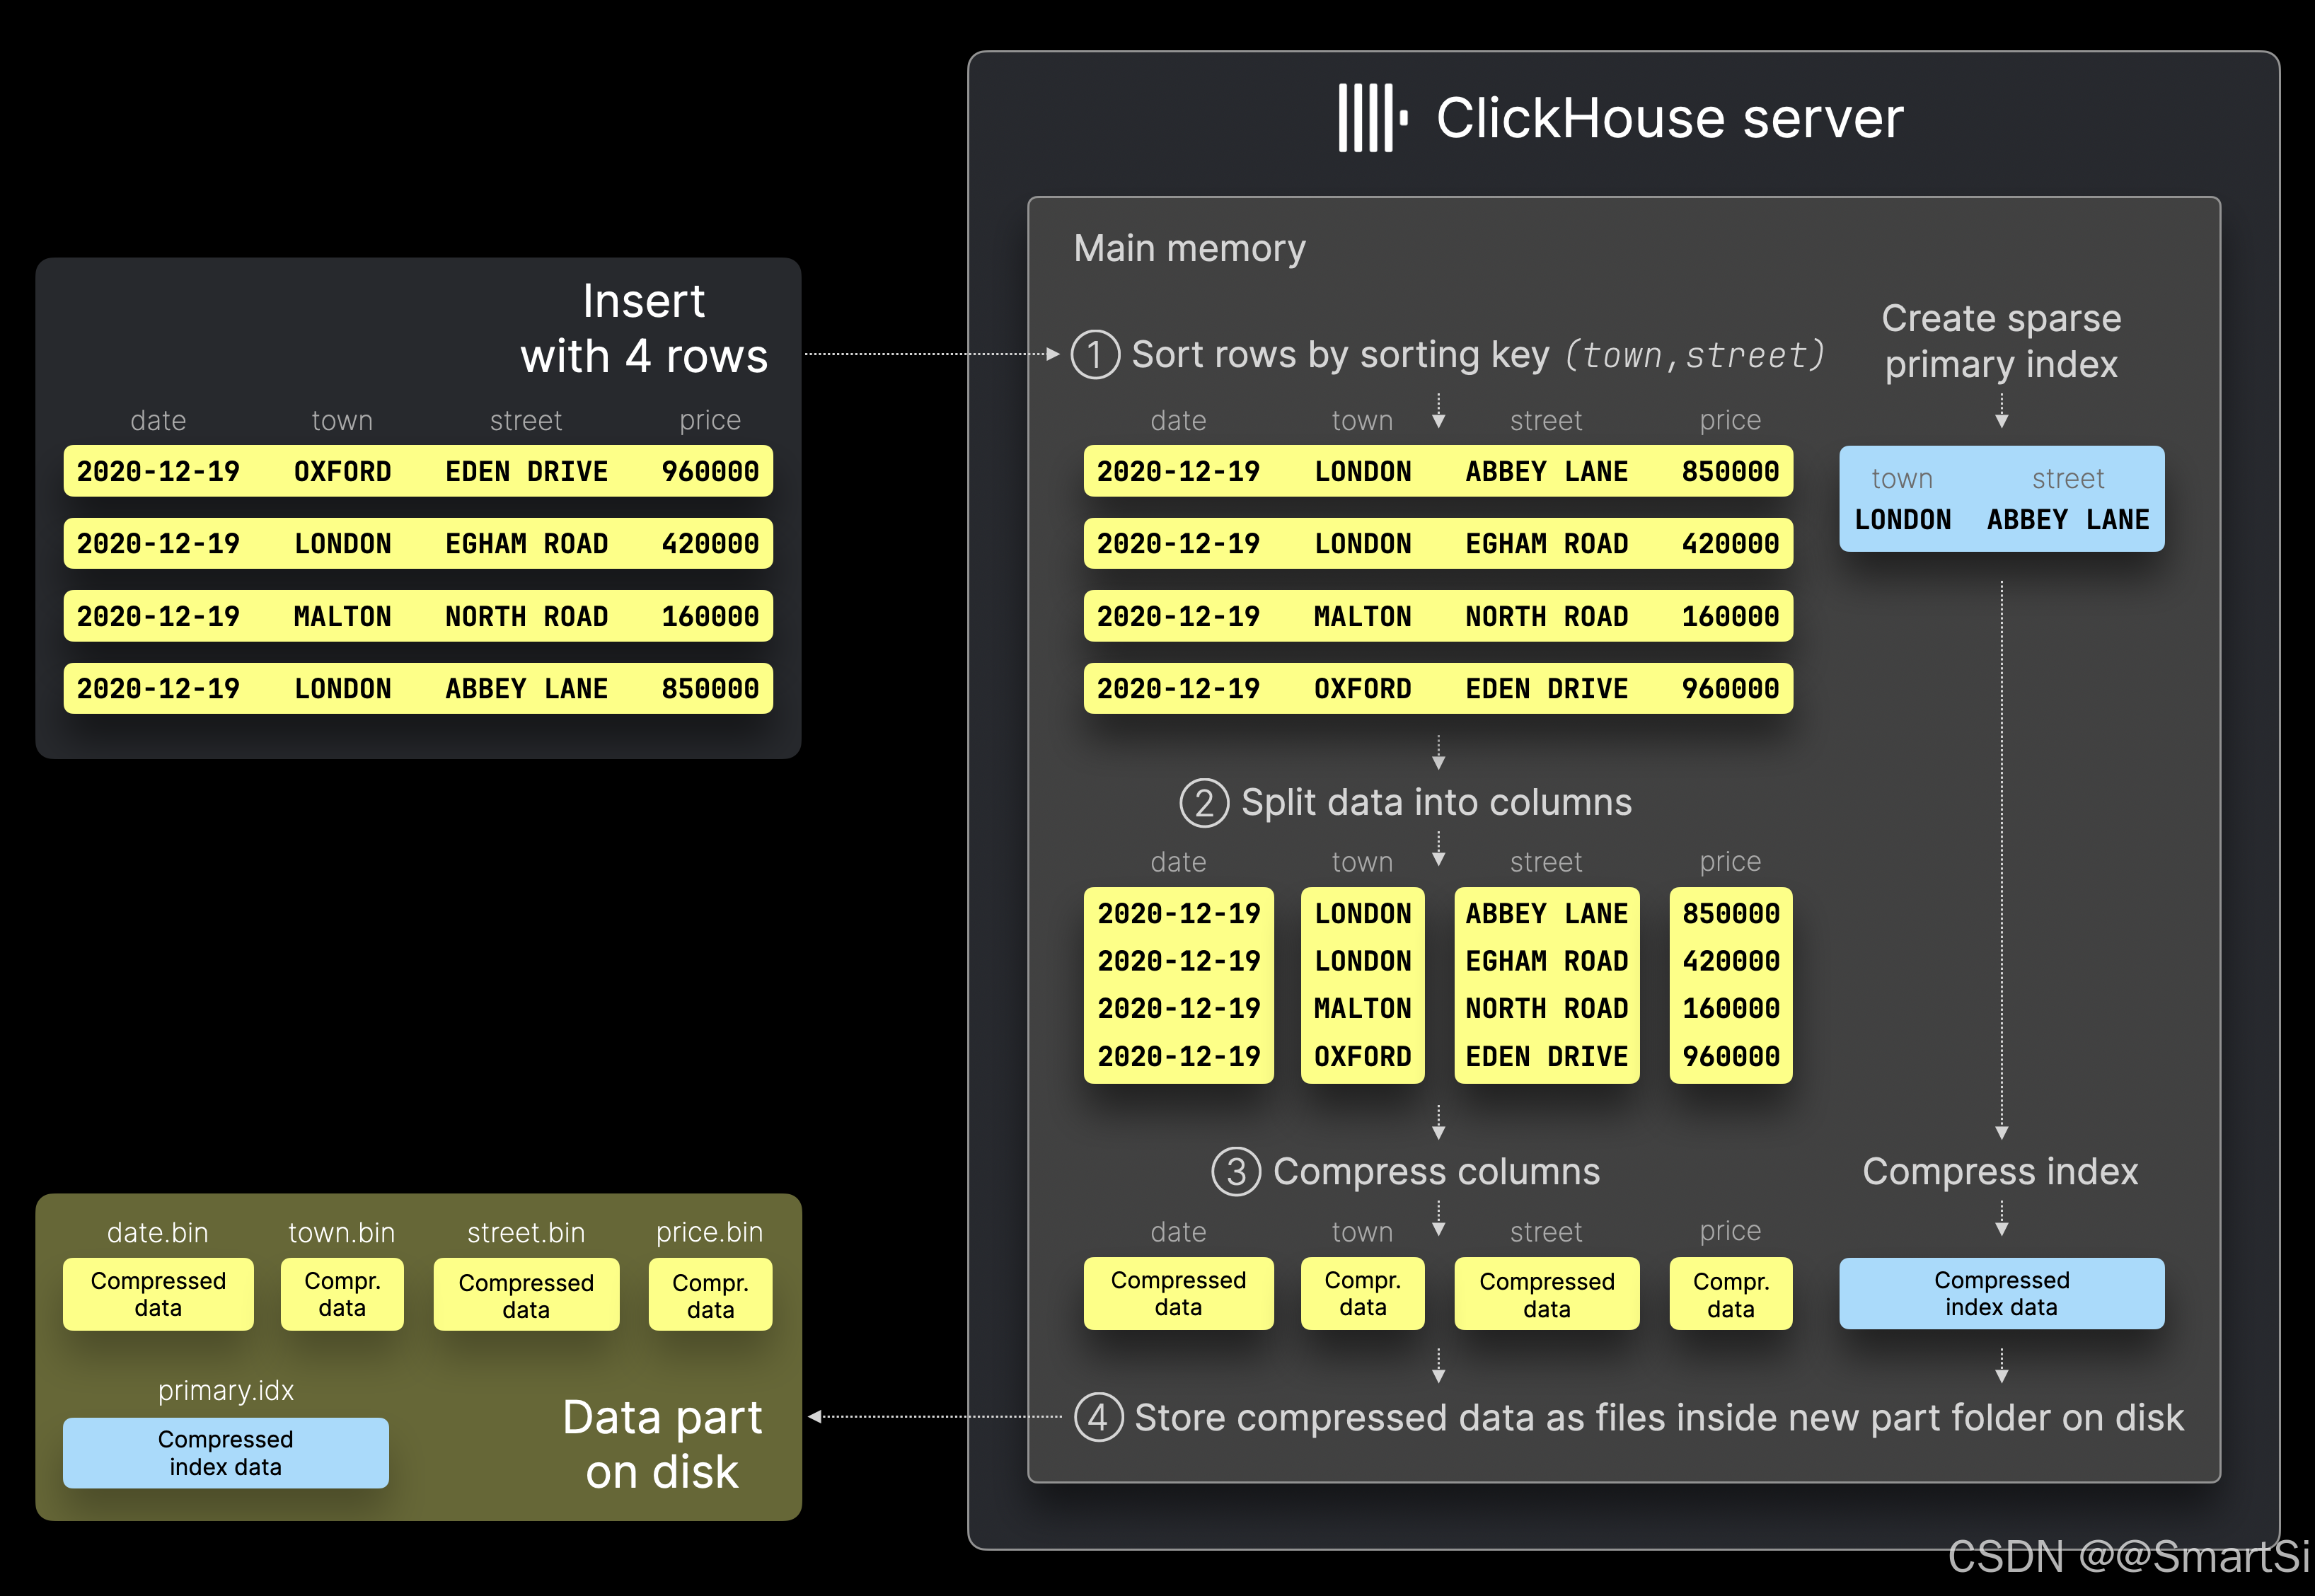Select "850000" in the sorted rows table
This screenshot has width=2315, height=1596.
[1730, 471]
